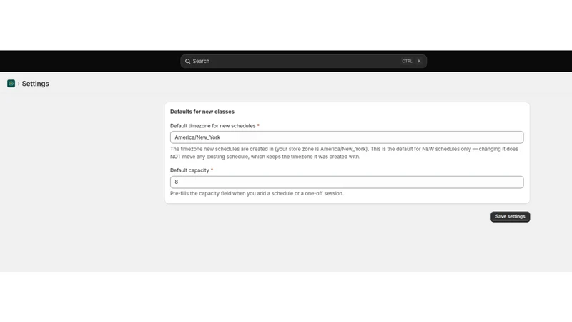Screen dimensions: 572x322
Task: Click the Default timezone for new schedules label
Action: point(212,126)
